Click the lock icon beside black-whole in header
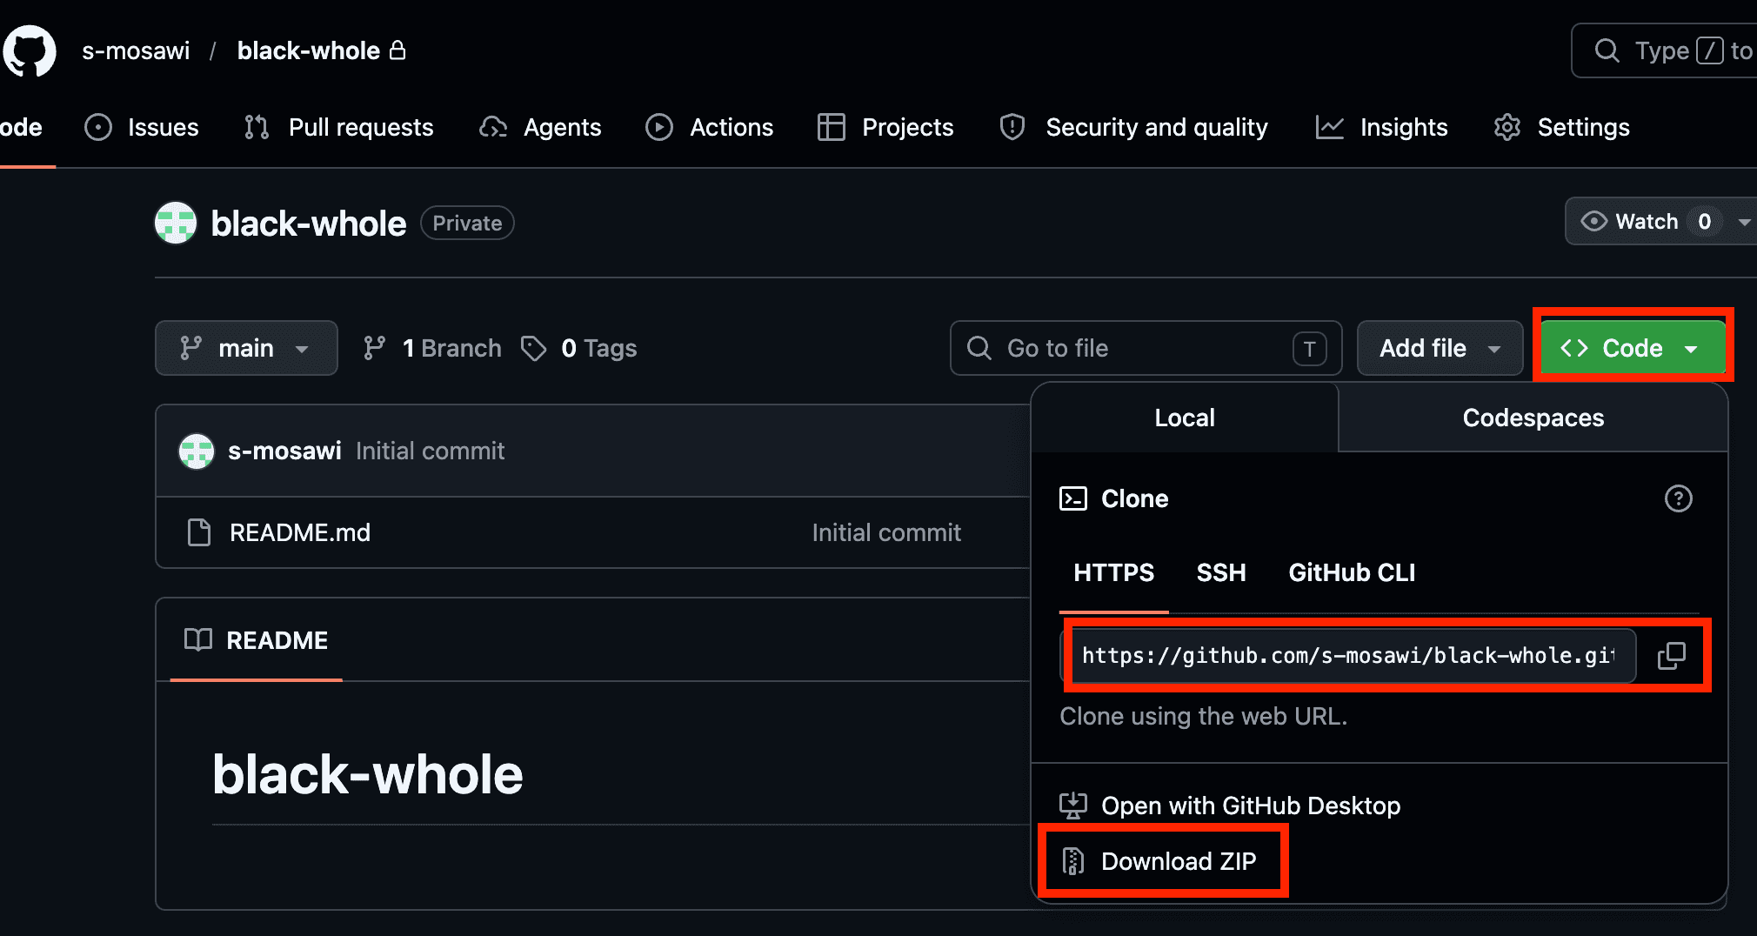 point(397,50)
